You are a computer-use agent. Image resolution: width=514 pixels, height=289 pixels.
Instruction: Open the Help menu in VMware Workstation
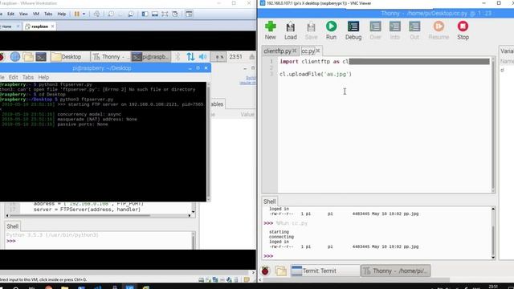[62, 14]
